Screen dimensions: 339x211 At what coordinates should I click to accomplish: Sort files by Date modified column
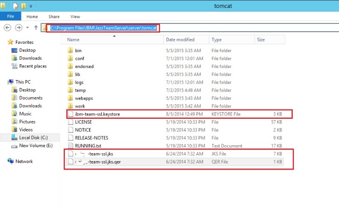[x=180, y=40]
